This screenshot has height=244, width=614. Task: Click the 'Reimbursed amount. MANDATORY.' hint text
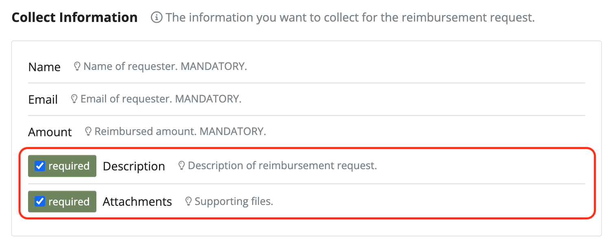pyautogui.click(x=180, y=131)
